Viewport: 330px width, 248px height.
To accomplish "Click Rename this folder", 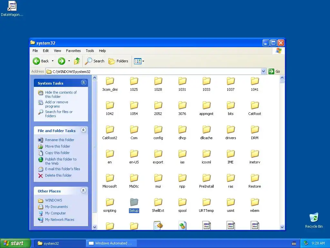I will (x=60, y=140).
